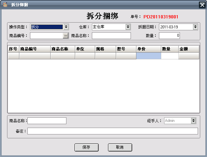Viewport: 207px width, 157px height.
Task: Click the app icon in the title bar
Action: point(5,5)
